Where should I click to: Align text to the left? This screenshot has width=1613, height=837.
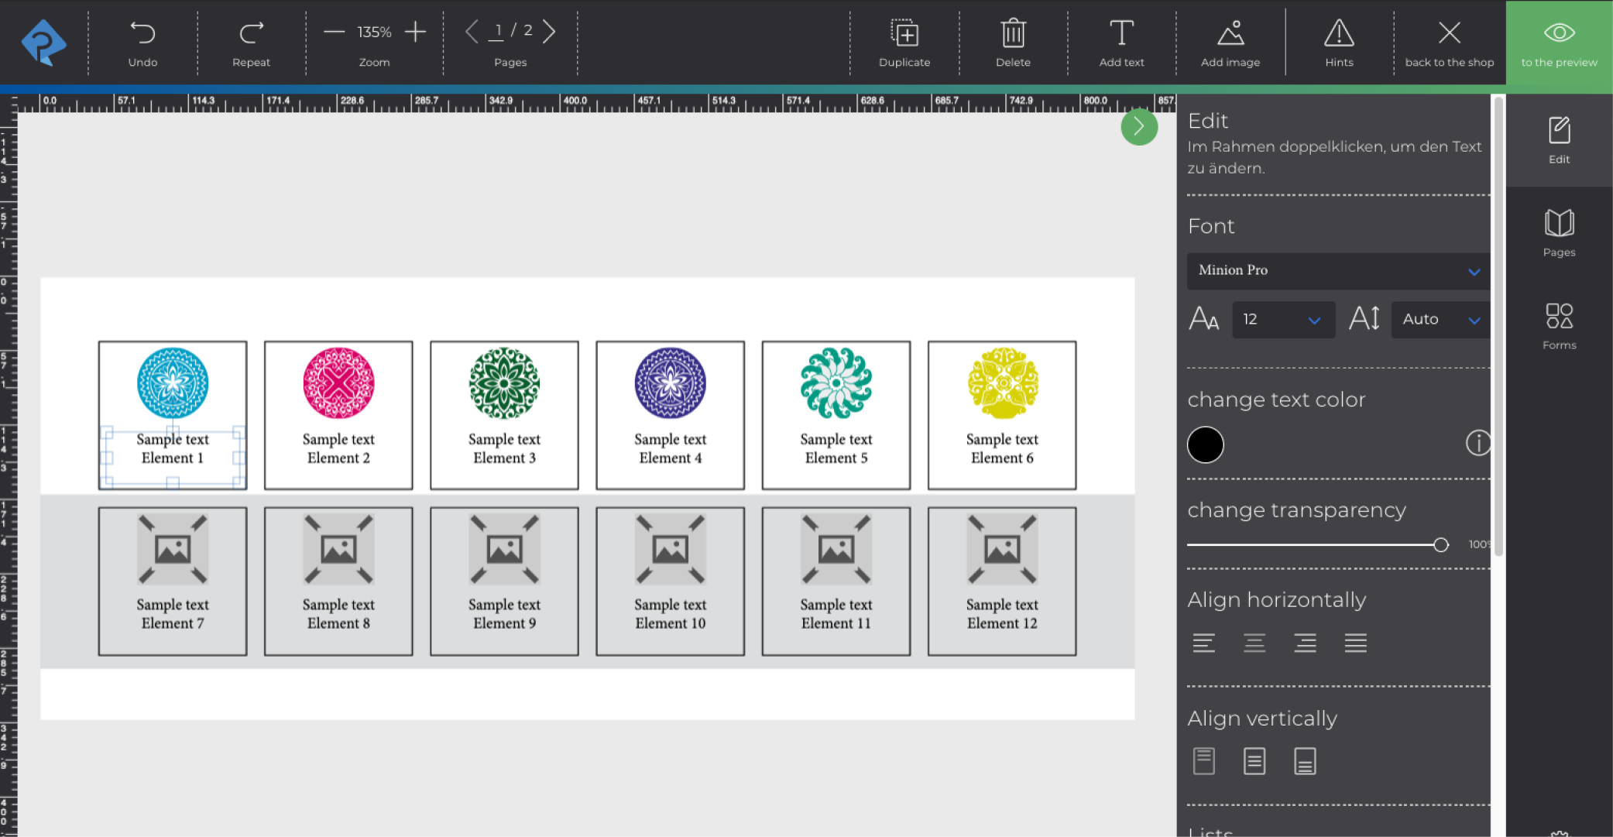1203,643
